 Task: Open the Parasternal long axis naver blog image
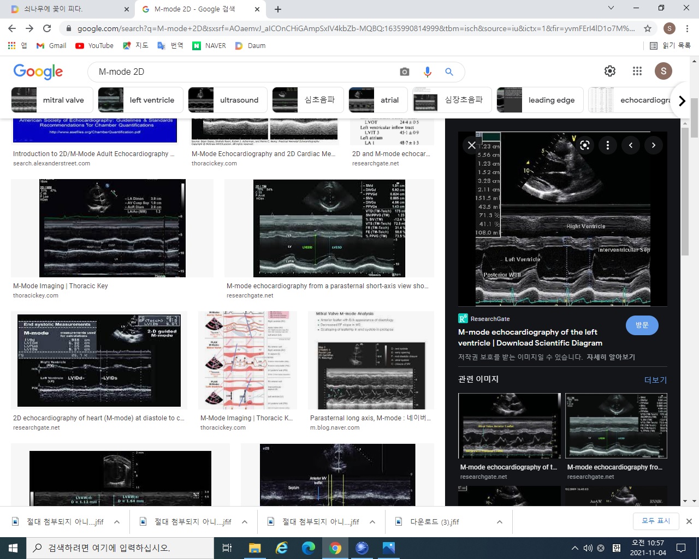(x=371, y=360)
